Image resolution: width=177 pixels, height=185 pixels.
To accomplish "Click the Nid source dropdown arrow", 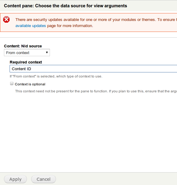I will 47,53.
